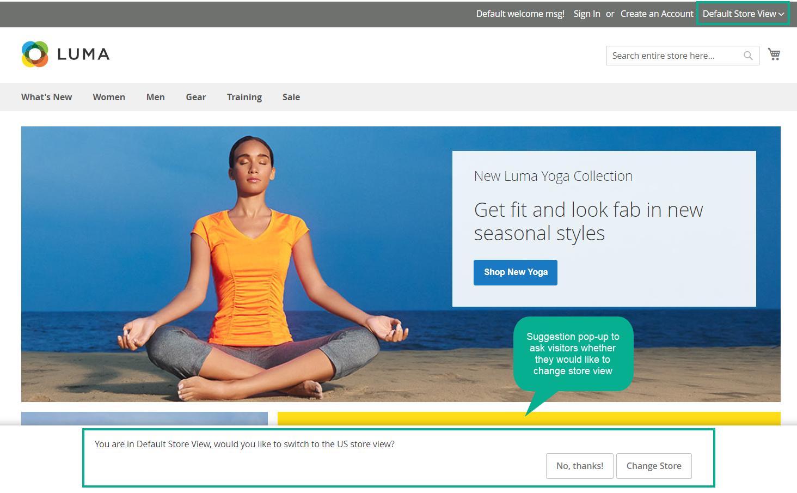This screenshot has width=797, height=493.
Task: Click the search magnifier icon
Action: click(x=748, y=56)
